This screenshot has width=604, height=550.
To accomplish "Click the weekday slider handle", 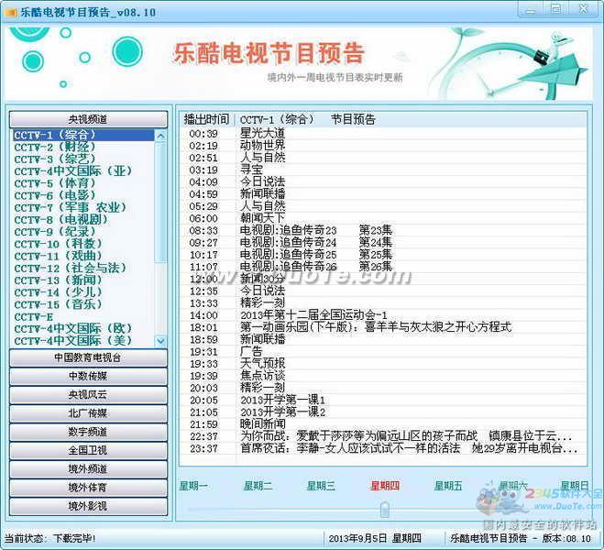I will point(385,510).
